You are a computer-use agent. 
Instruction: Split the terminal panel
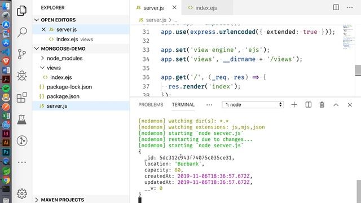[309, 105]
